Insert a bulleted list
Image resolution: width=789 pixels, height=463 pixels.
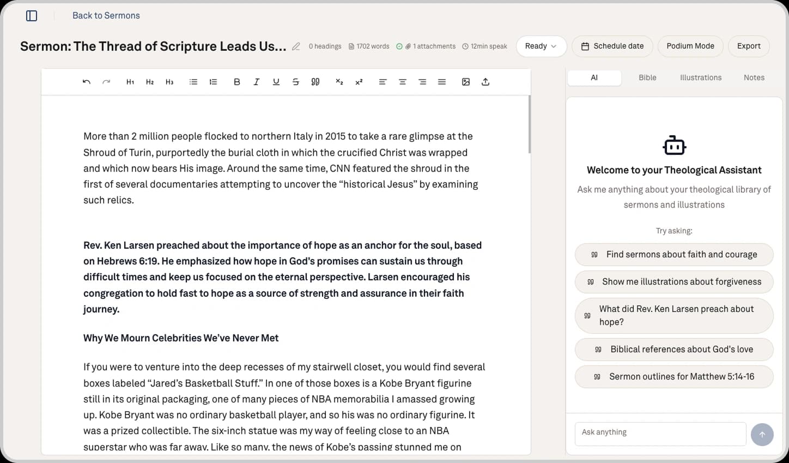[193, 82]
